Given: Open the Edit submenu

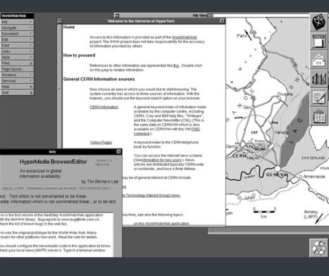Looking at the screenshot, I should 17,40.
